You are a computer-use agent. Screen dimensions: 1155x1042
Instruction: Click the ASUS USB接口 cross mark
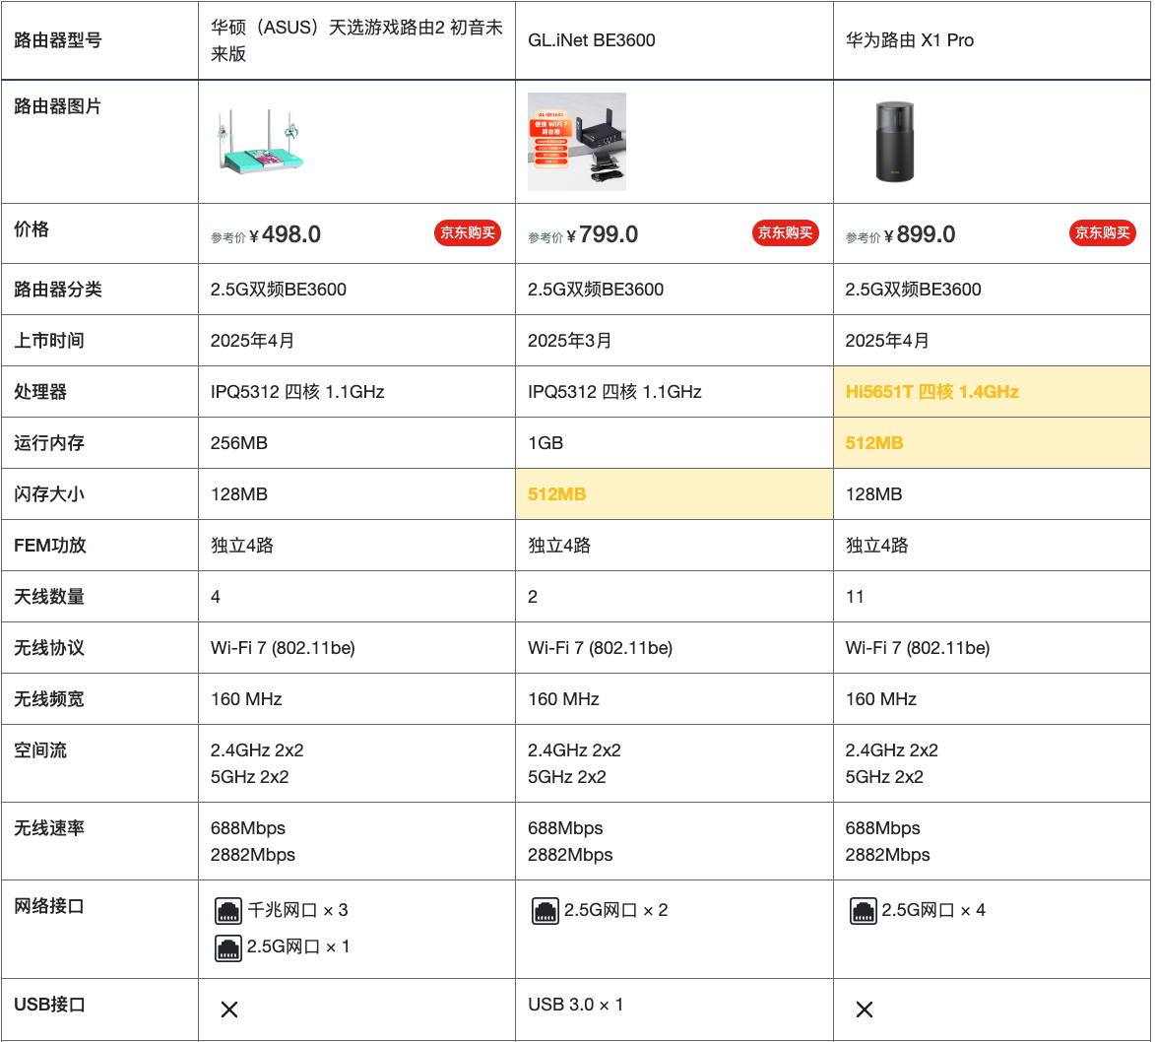coord(229,1009)
